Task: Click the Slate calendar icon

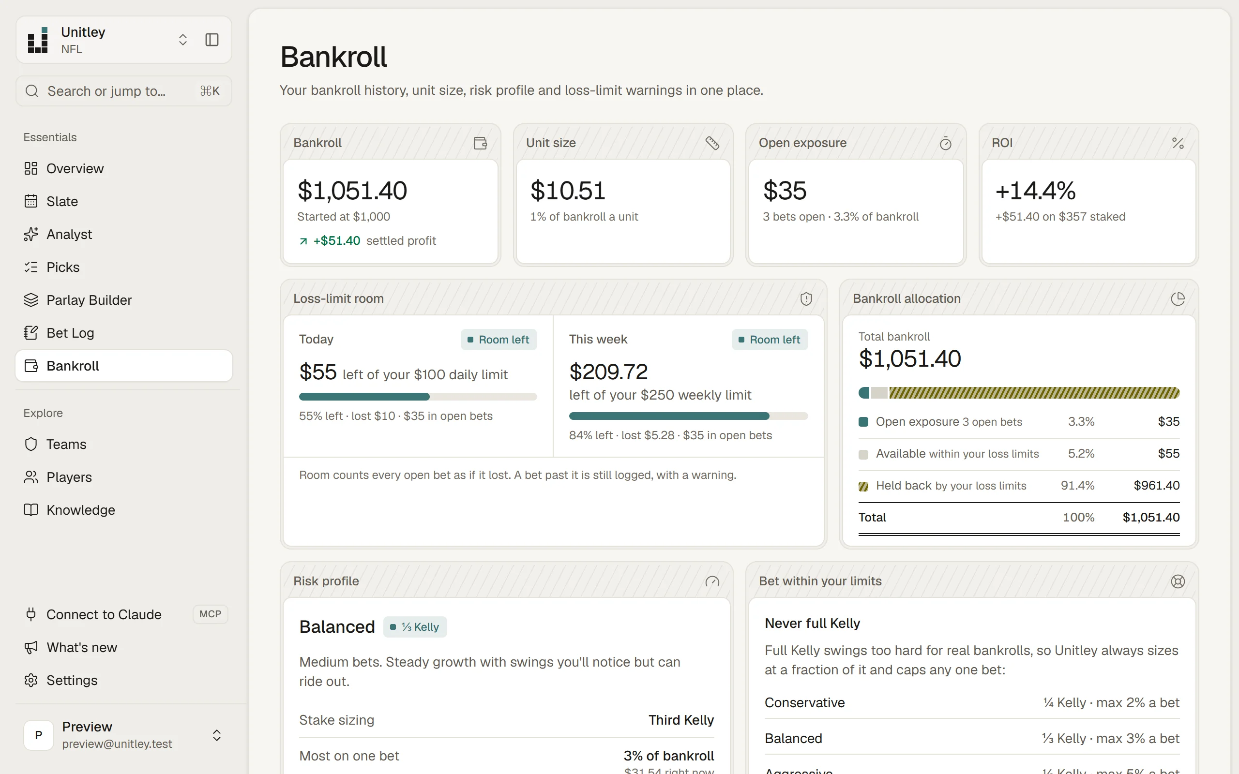Action: pyautogui.click(x=30, y=201)
